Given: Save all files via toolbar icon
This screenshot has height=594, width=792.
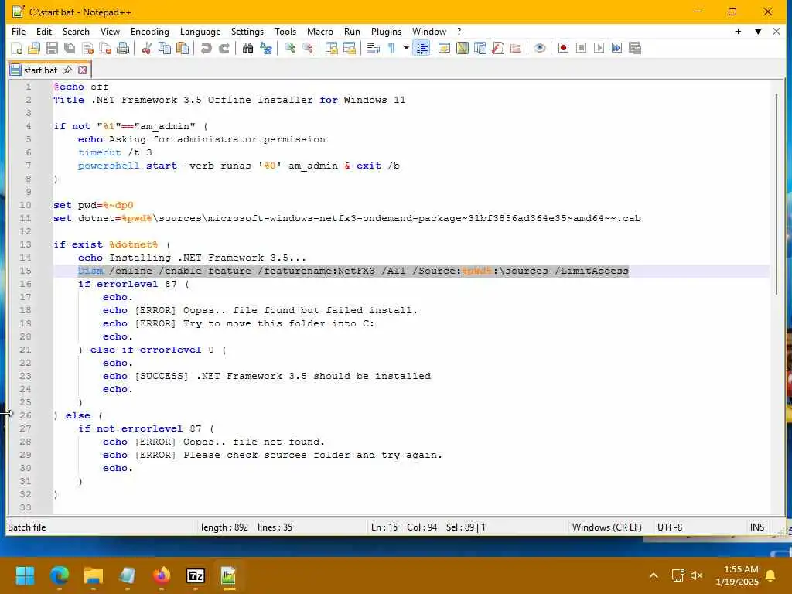Looking at the screenshot, I should point(69,49).
